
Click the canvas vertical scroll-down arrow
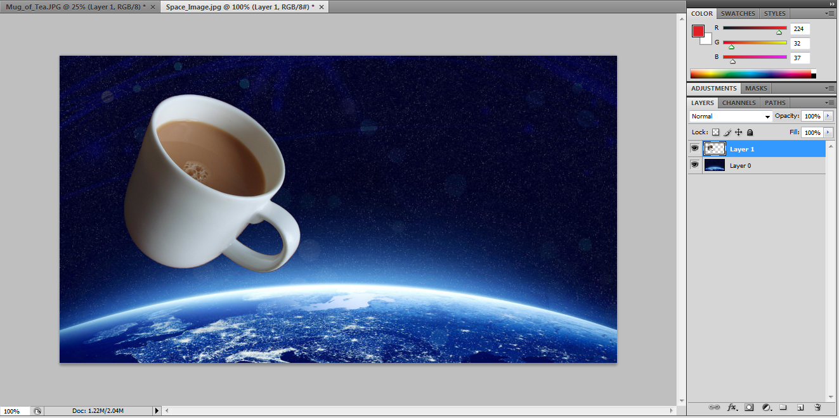681,400
